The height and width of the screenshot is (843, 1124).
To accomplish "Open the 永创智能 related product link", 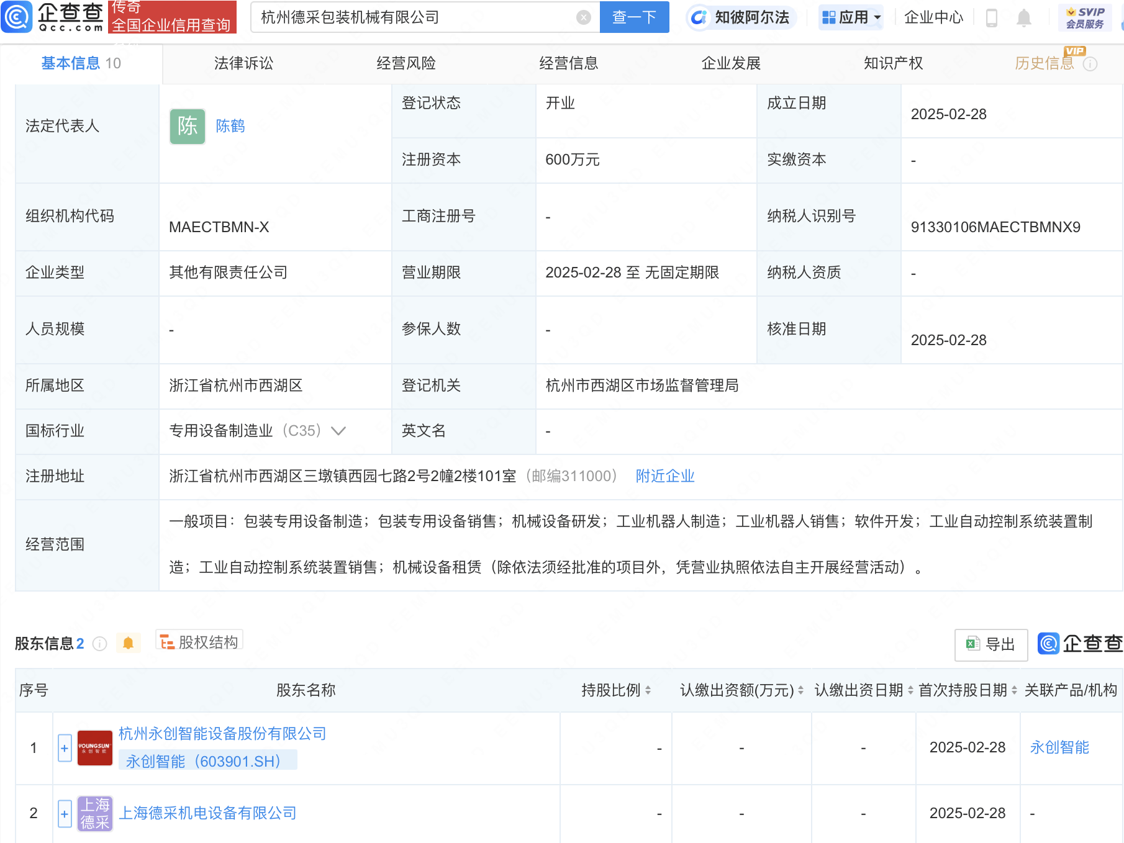I will pyautogui.click(x=1059, y=747).
